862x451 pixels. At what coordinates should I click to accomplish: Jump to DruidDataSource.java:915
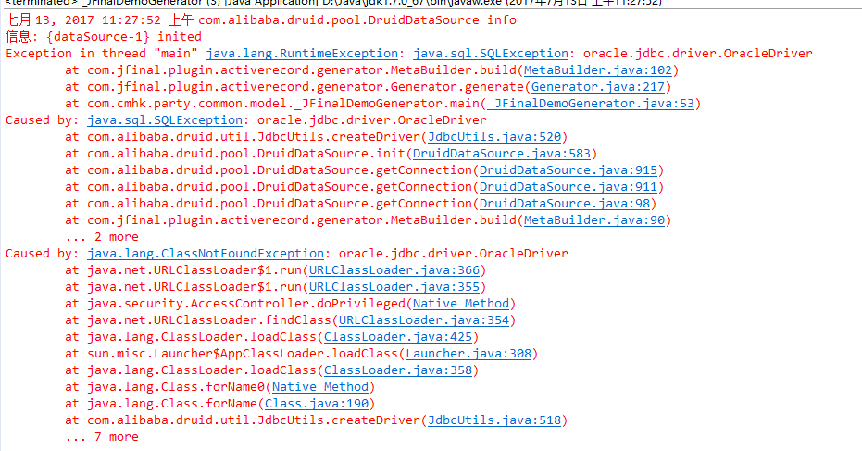(x=568, y=170)
